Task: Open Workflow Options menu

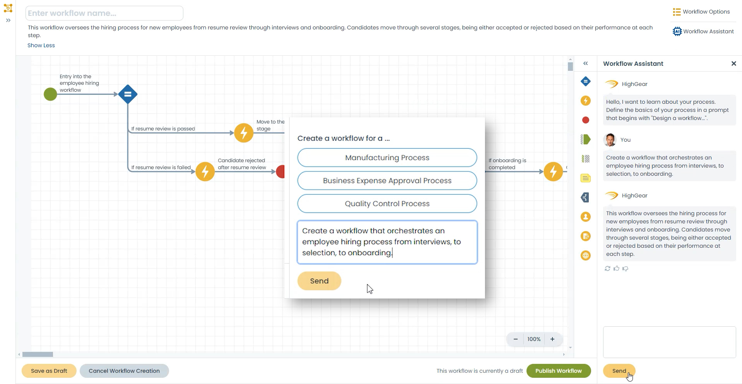Action: point(701,11)
